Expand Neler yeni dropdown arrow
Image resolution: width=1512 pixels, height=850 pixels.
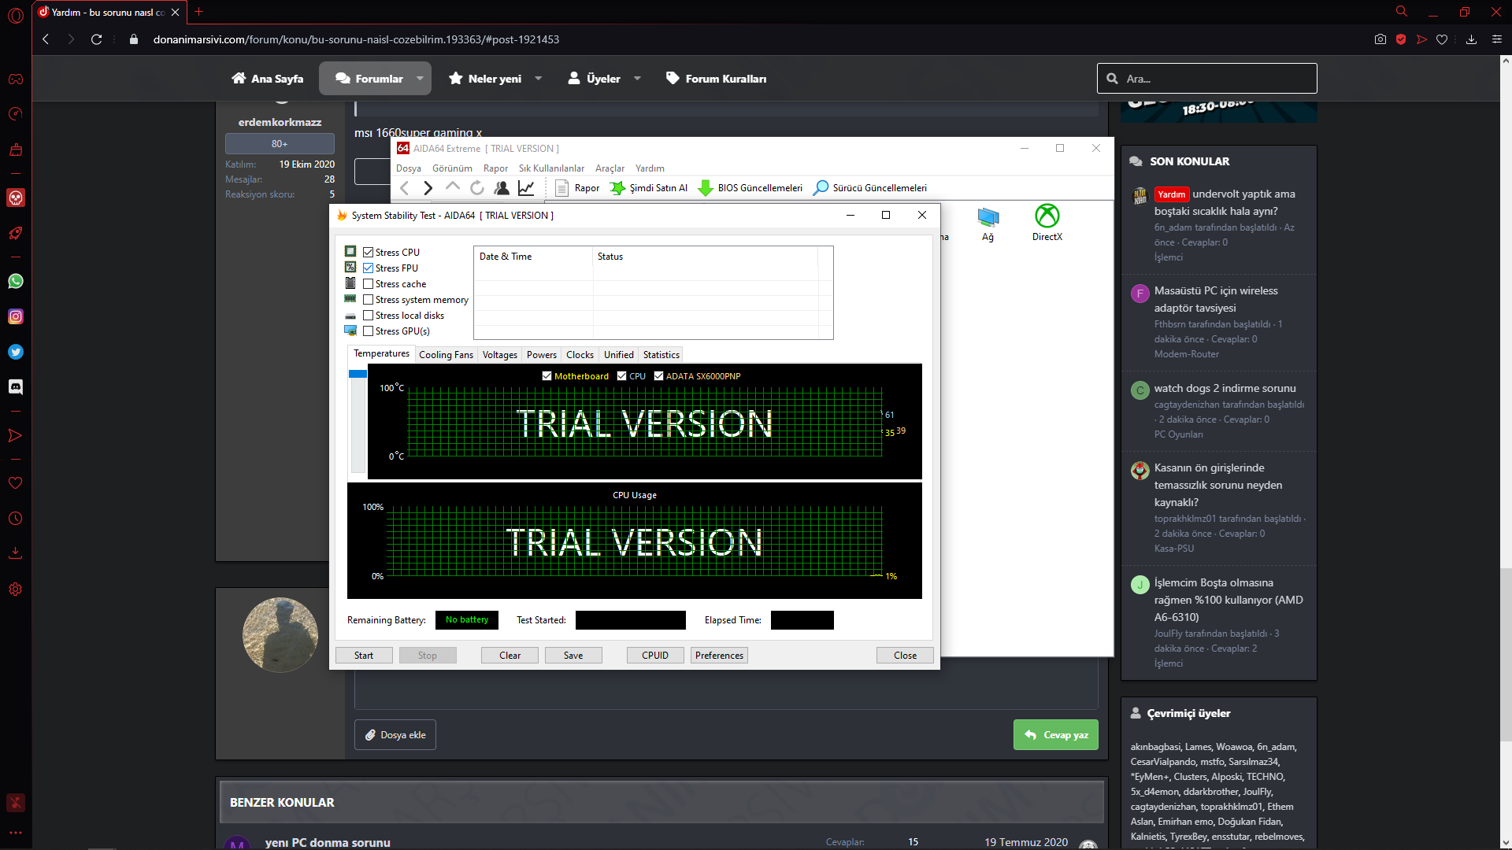tap(539, 79)
